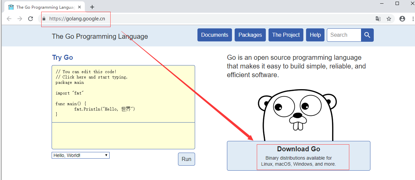Click the code output pane
The image size is (415, 180).
pyautogui.click(x=123, y=136)
